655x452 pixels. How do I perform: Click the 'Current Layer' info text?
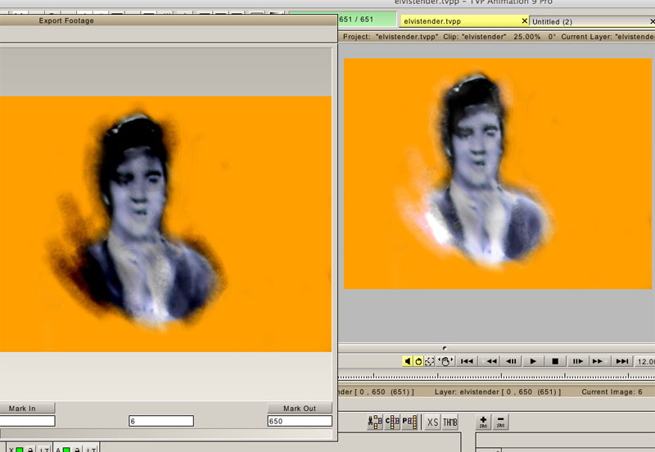[x=608, y=37]
